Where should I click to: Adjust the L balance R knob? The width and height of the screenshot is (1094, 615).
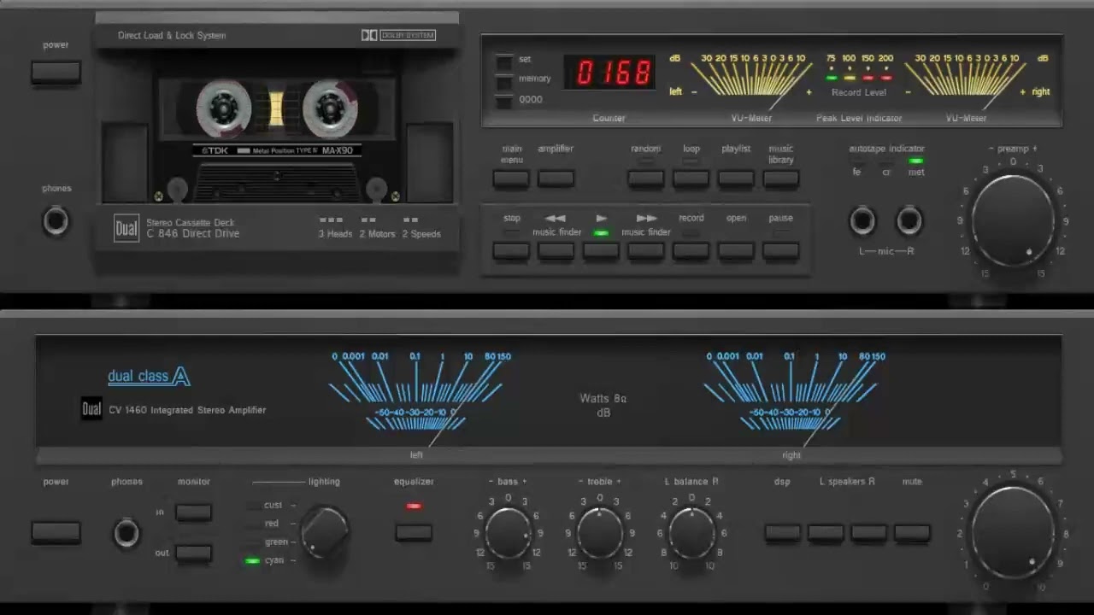coord(691,534)
